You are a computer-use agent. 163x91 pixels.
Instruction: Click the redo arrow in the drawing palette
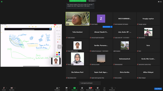pos(59,31)
